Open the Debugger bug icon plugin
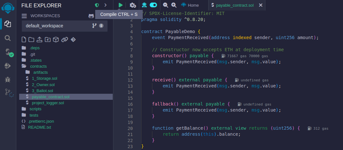This screenshot has height=150, width=343. tap(8, 80)
